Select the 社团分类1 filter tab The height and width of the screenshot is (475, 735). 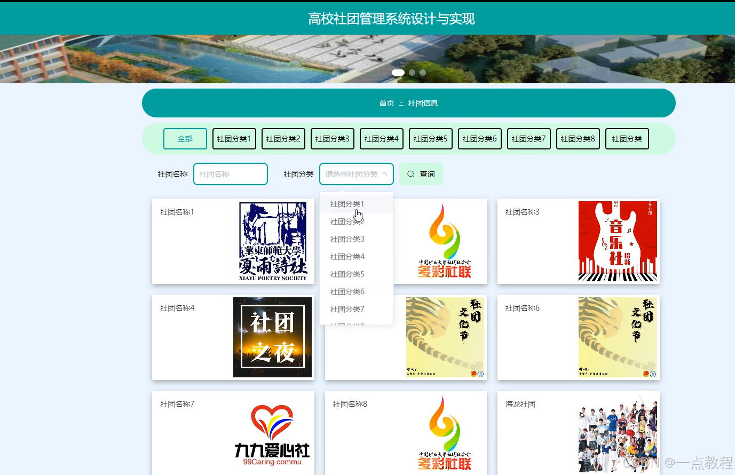point(234,139)
